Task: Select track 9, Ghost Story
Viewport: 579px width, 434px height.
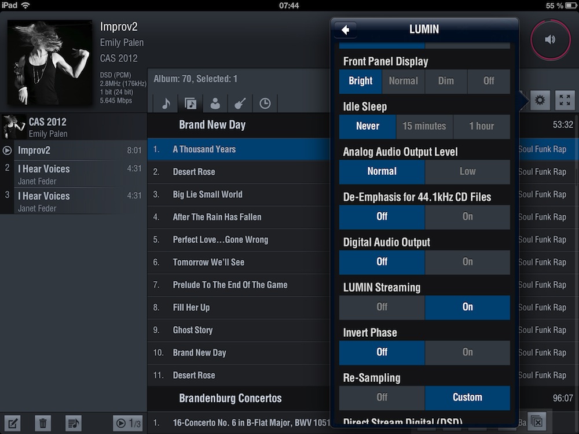Action: (x=239, y=330)
